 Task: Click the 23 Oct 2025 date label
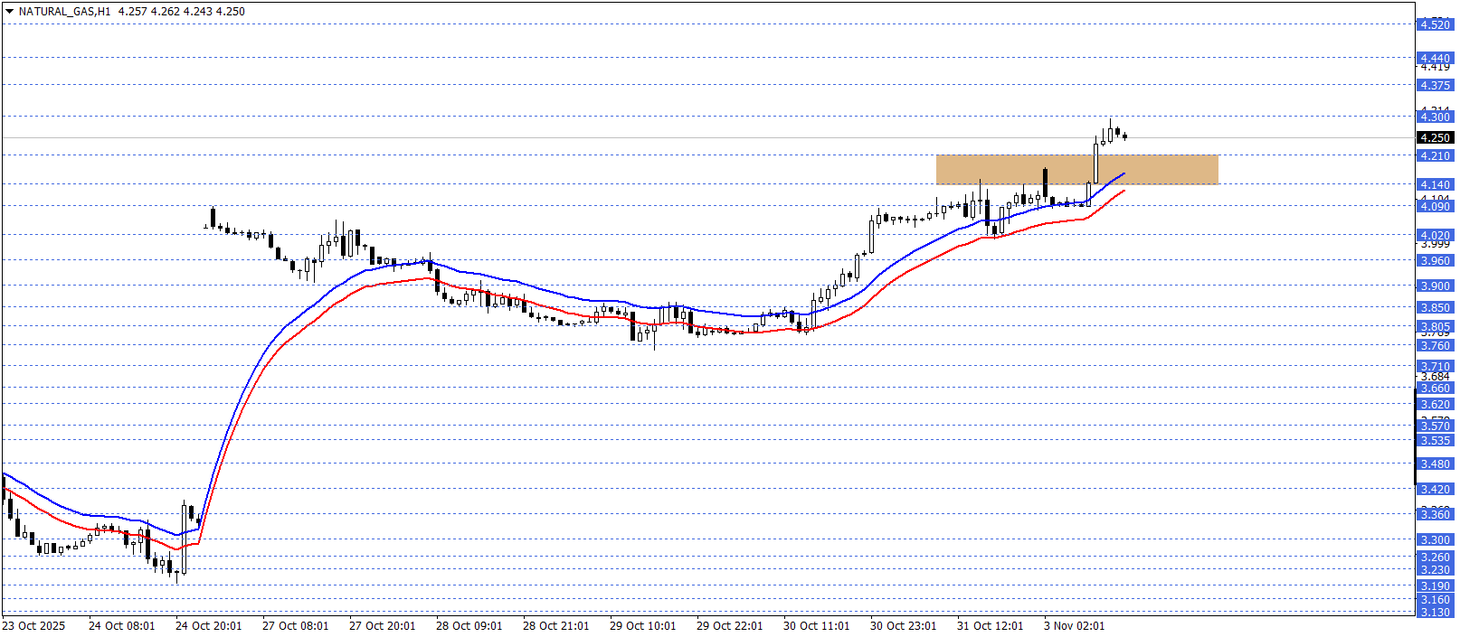33,626
